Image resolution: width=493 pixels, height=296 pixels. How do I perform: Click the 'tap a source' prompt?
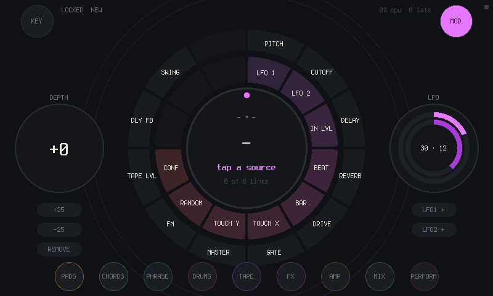click(246, 168)
